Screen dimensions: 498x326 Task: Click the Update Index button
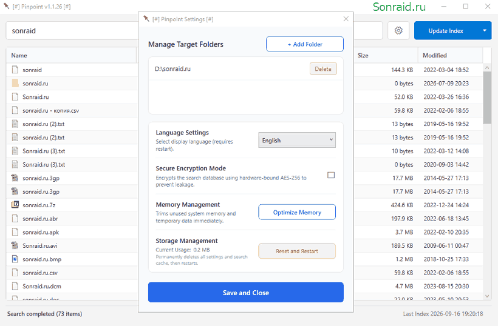(446, 30)
